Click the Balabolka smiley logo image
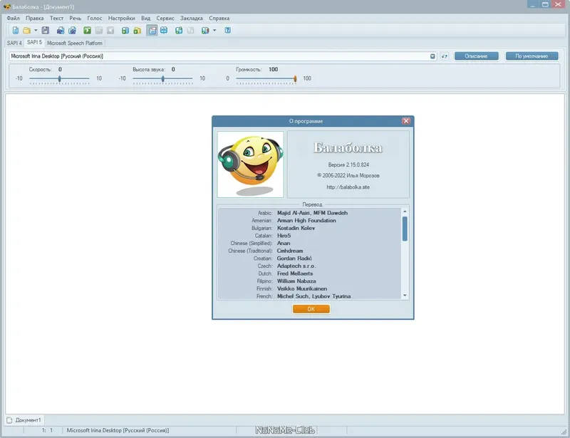 pos(251,165)
